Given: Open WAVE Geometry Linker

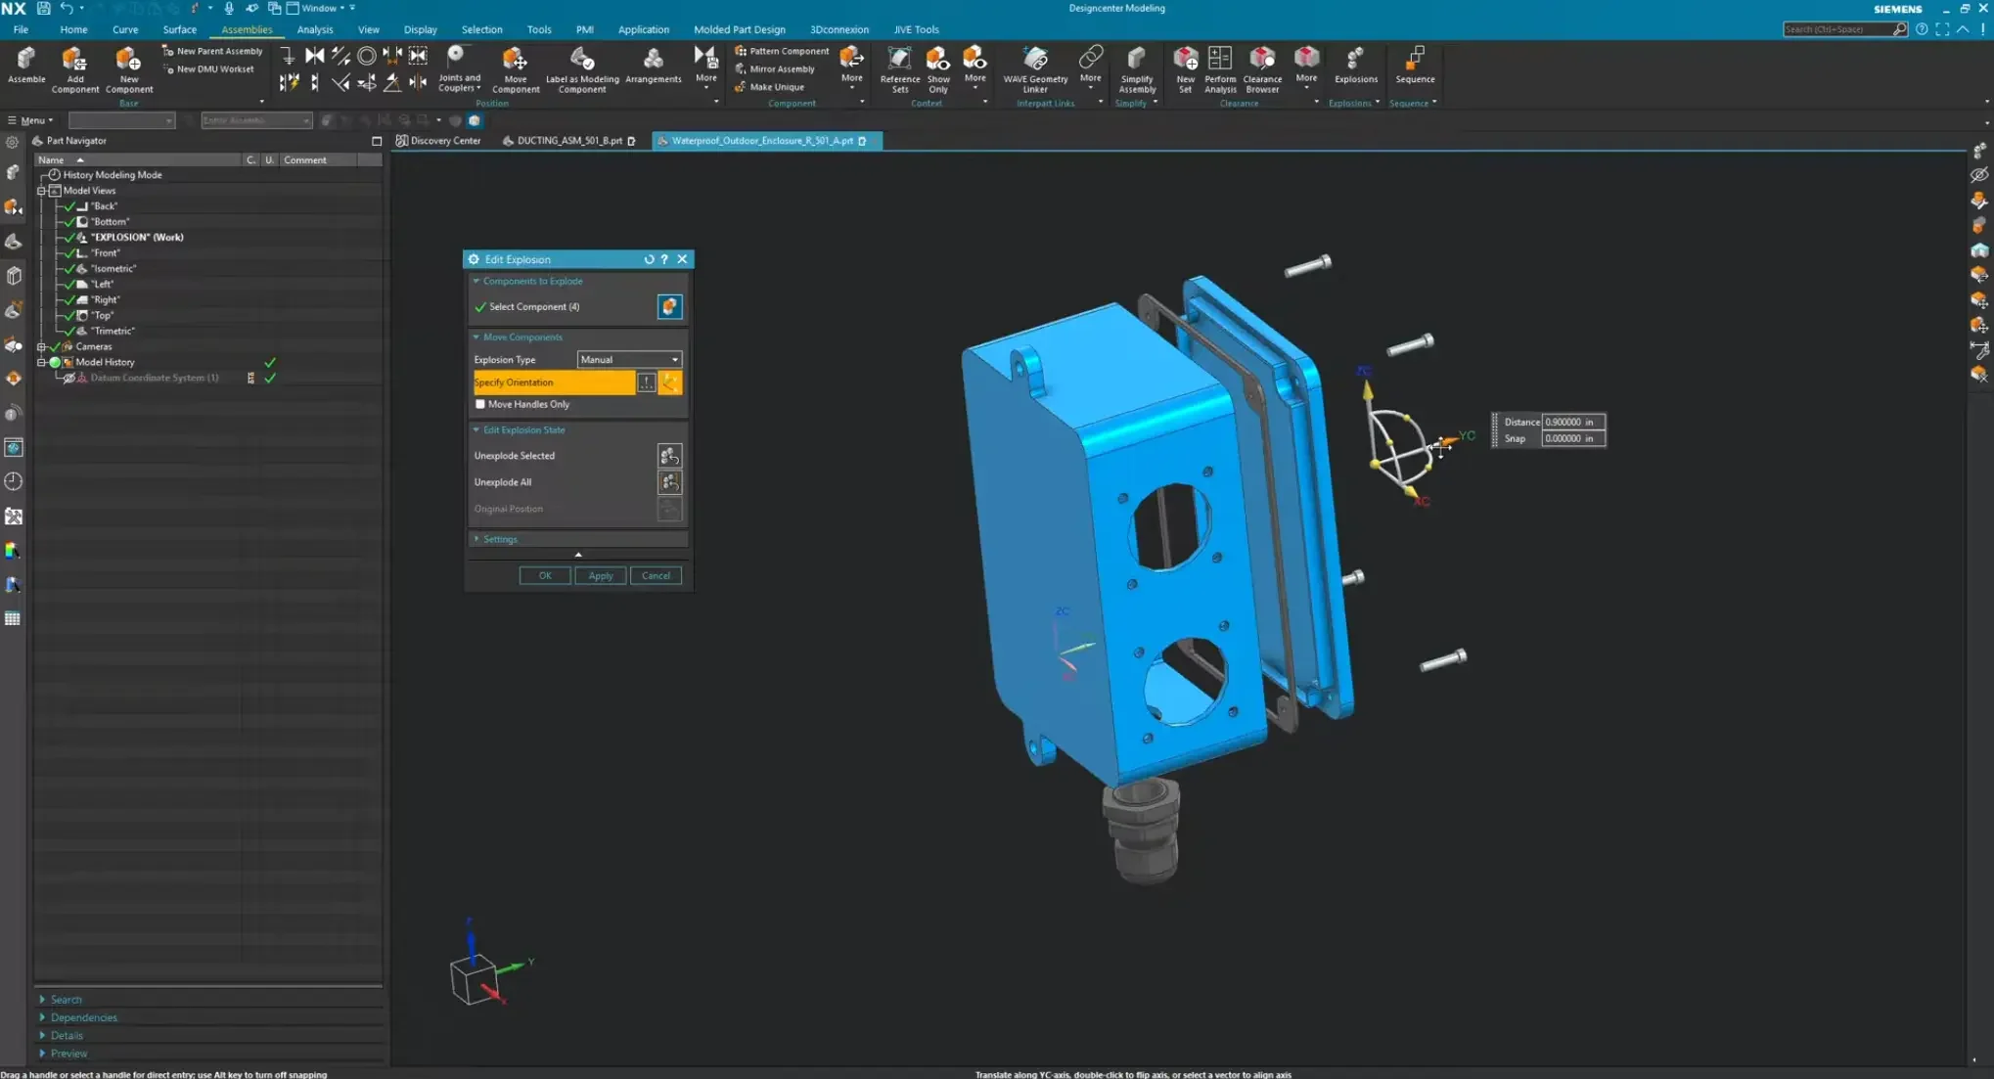Looking at the screenshot, I should [x=1035, y=68].
